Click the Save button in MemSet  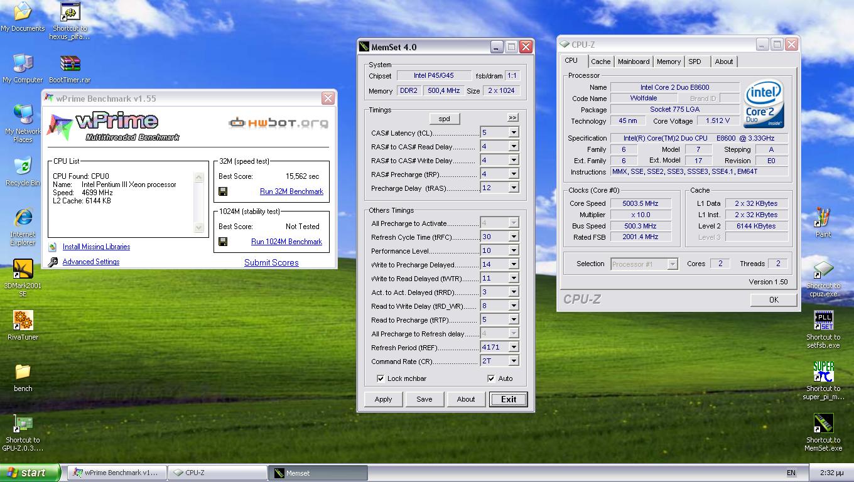[x=424, y=399]
